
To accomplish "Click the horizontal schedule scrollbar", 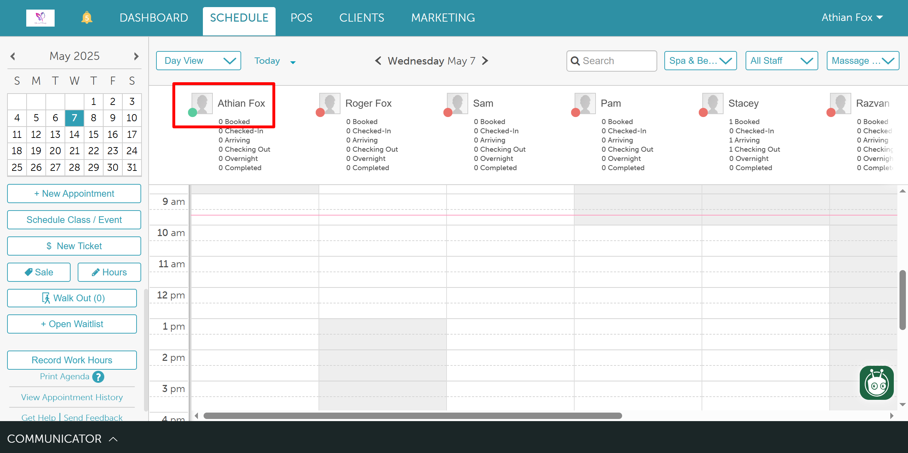I will pos(412,415).
